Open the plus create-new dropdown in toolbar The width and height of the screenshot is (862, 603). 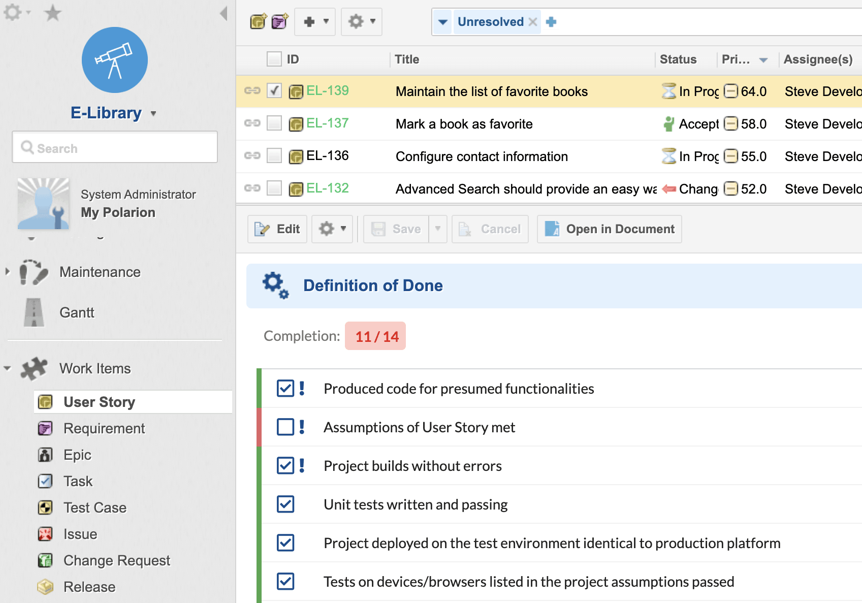coord(315,22)
